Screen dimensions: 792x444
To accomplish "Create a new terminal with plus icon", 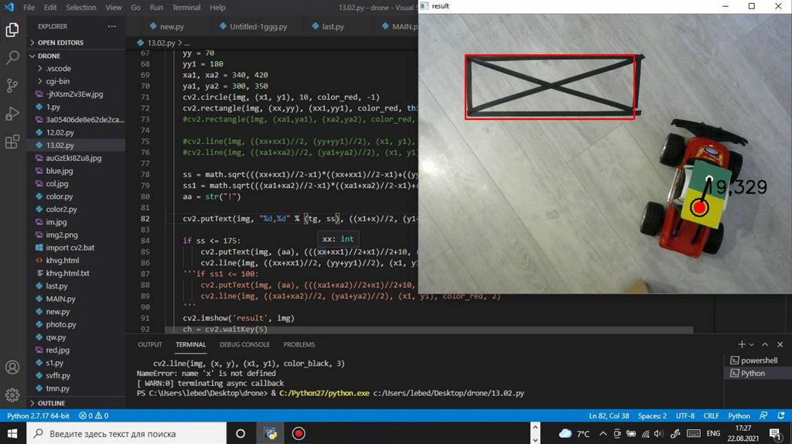I will [x=741, y=344].
